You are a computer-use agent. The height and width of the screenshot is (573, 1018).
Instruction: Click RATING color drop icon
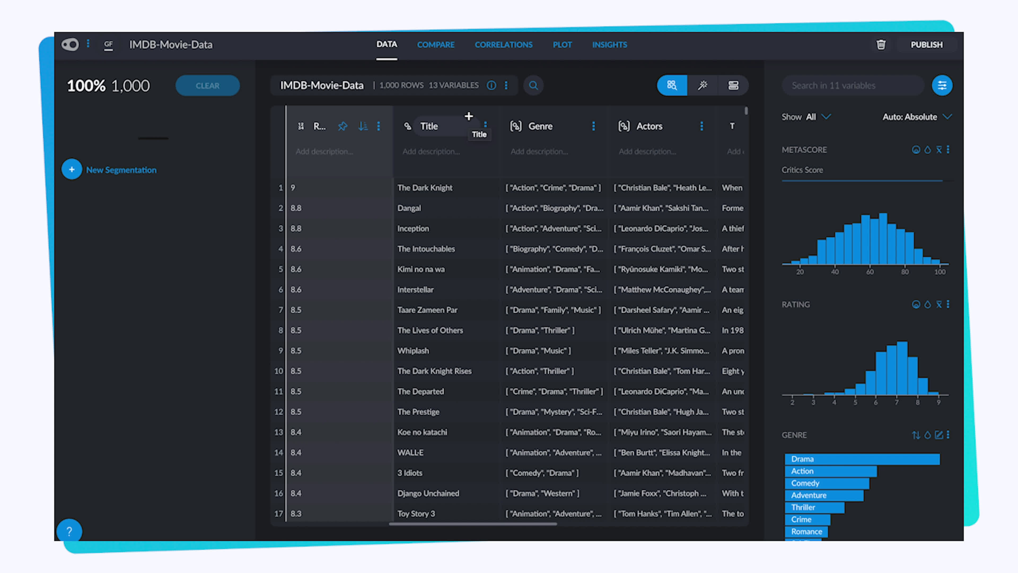(x=928, y=305)
